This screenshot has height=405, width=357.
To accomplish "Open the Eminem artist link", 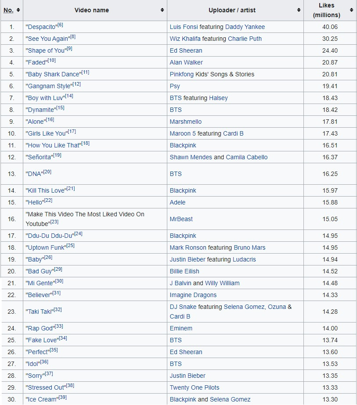I will [x=181, y=329].
